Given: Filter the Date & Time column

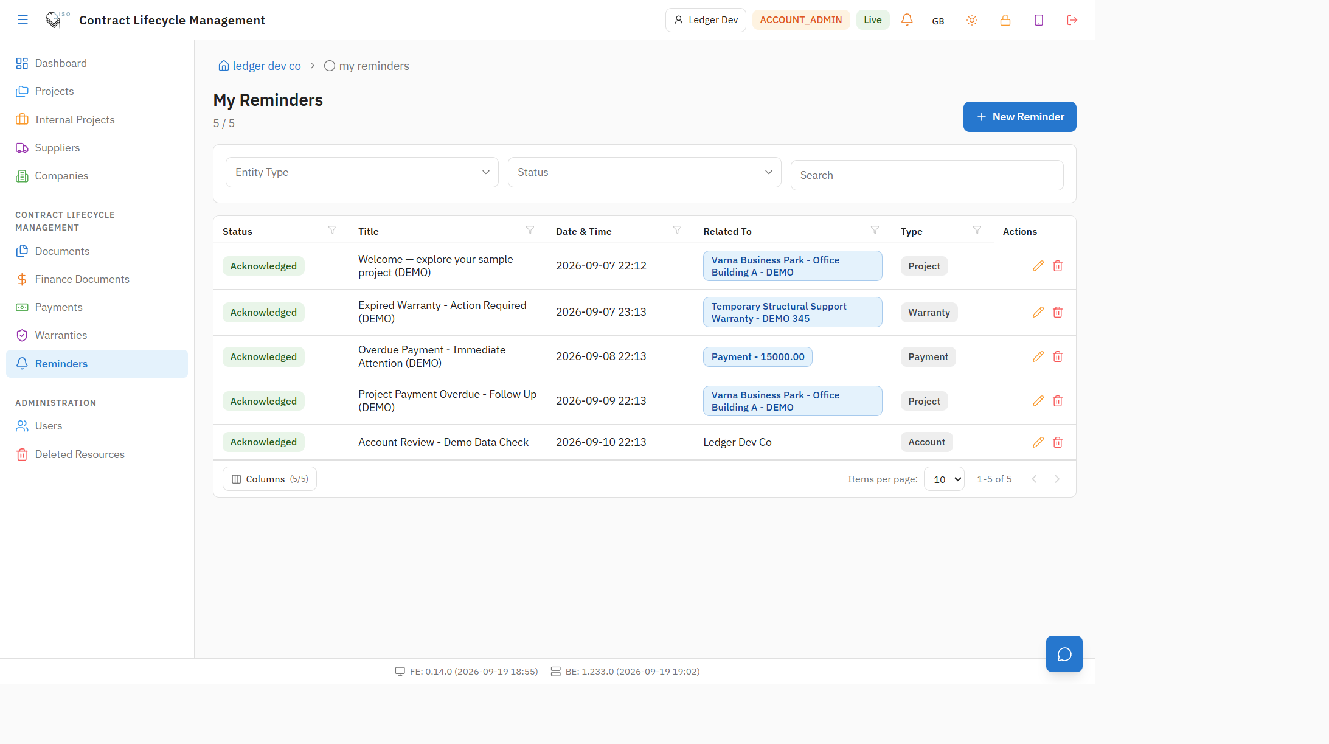Looking at the screenshot, I should coord(677,230).
